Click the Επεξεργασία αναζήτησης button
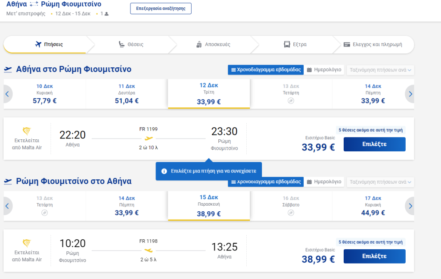441x279 pixels. pos(161,9)
